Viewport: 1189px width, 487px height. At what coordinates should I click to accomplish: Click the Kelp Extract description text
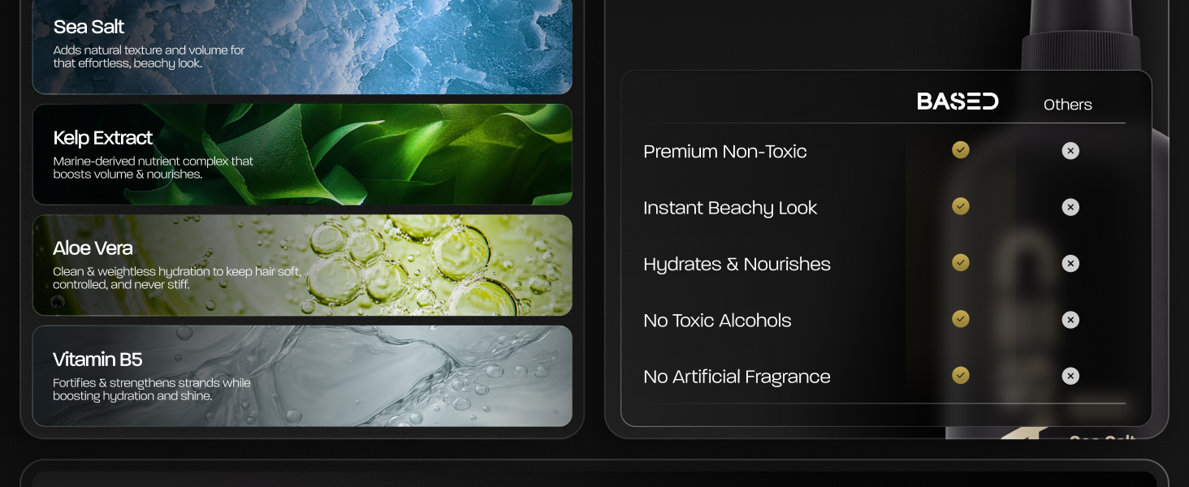[x=153, y=167]
